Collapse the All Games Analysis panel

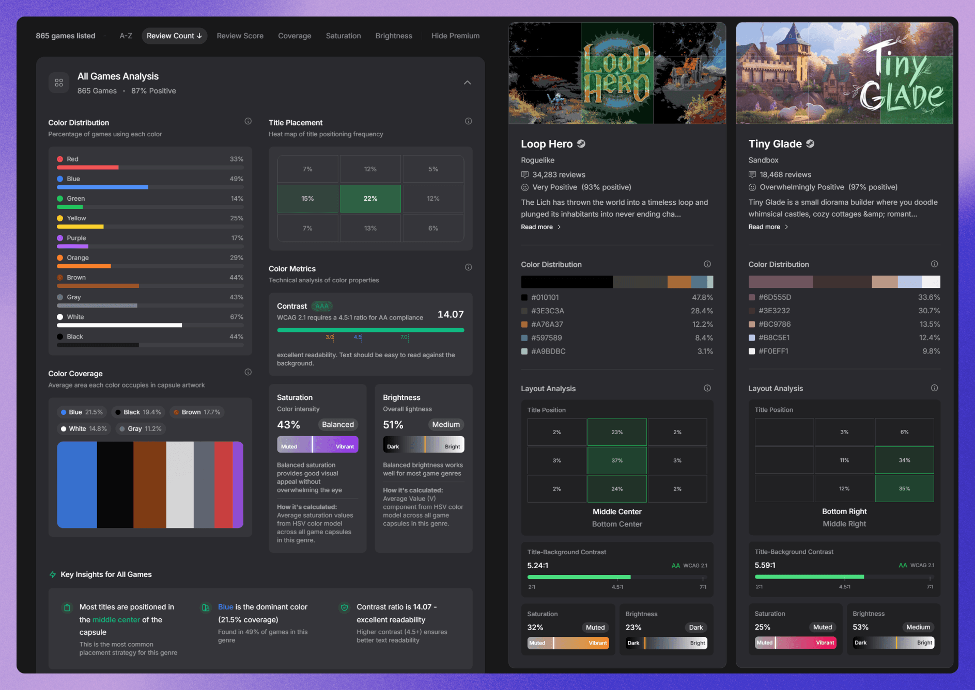(467, 82)
